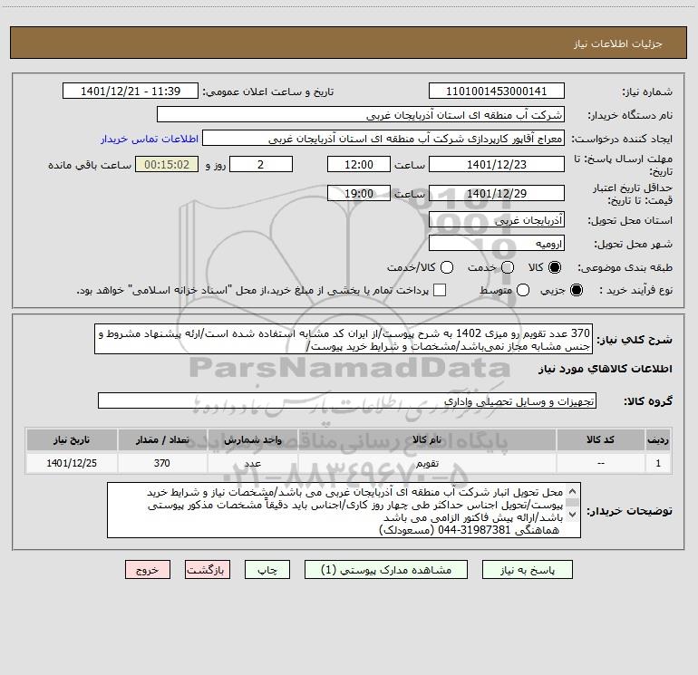The image size is (698, 675).
Task: Click the نام کالا column header
Action: tap(427, 439)
